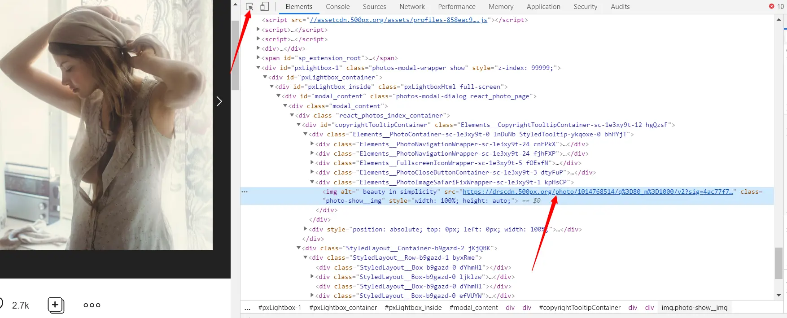Click the breadcrumb overflow ellipsis at bottom
787x318 pixels.
[247, 308]
